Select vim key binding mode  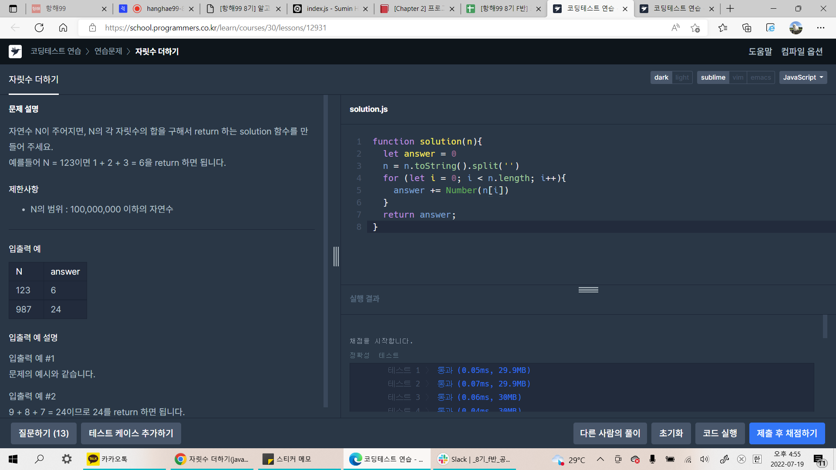pos(738,77)
